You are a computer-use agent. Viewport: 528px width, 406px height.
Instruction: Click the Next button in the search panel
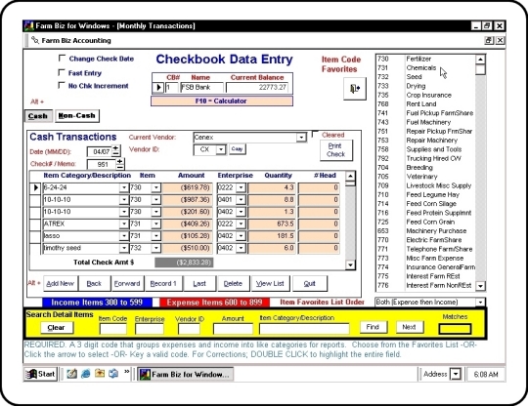click(x=409, y=327)
